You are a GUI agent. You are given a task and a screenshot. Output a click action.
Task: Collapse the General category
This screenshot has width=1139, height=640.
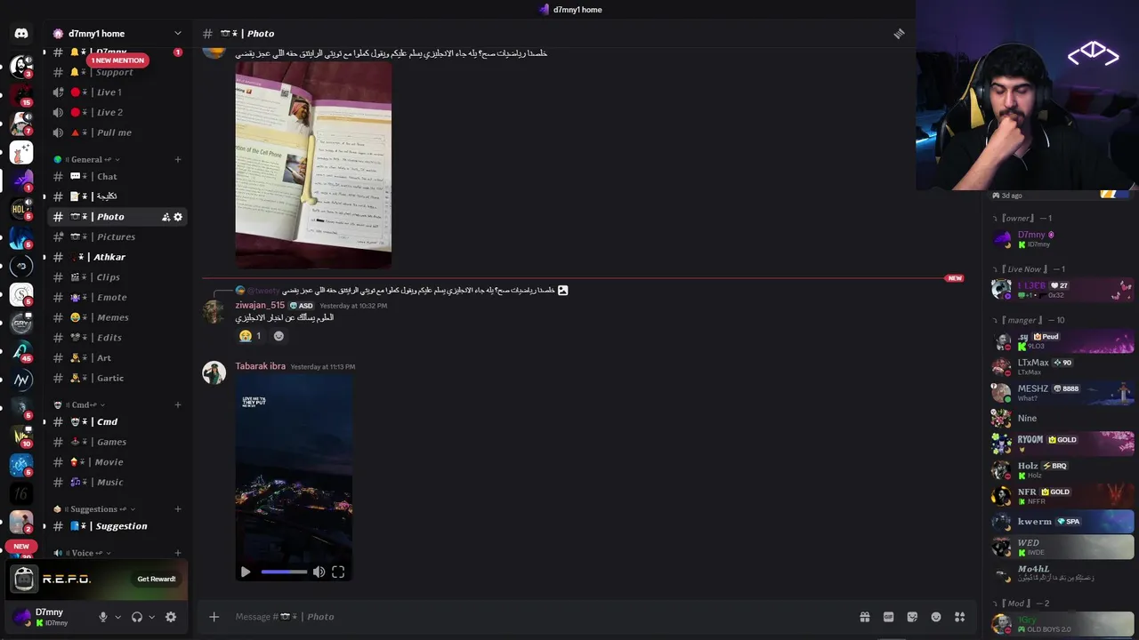[88, 160]
